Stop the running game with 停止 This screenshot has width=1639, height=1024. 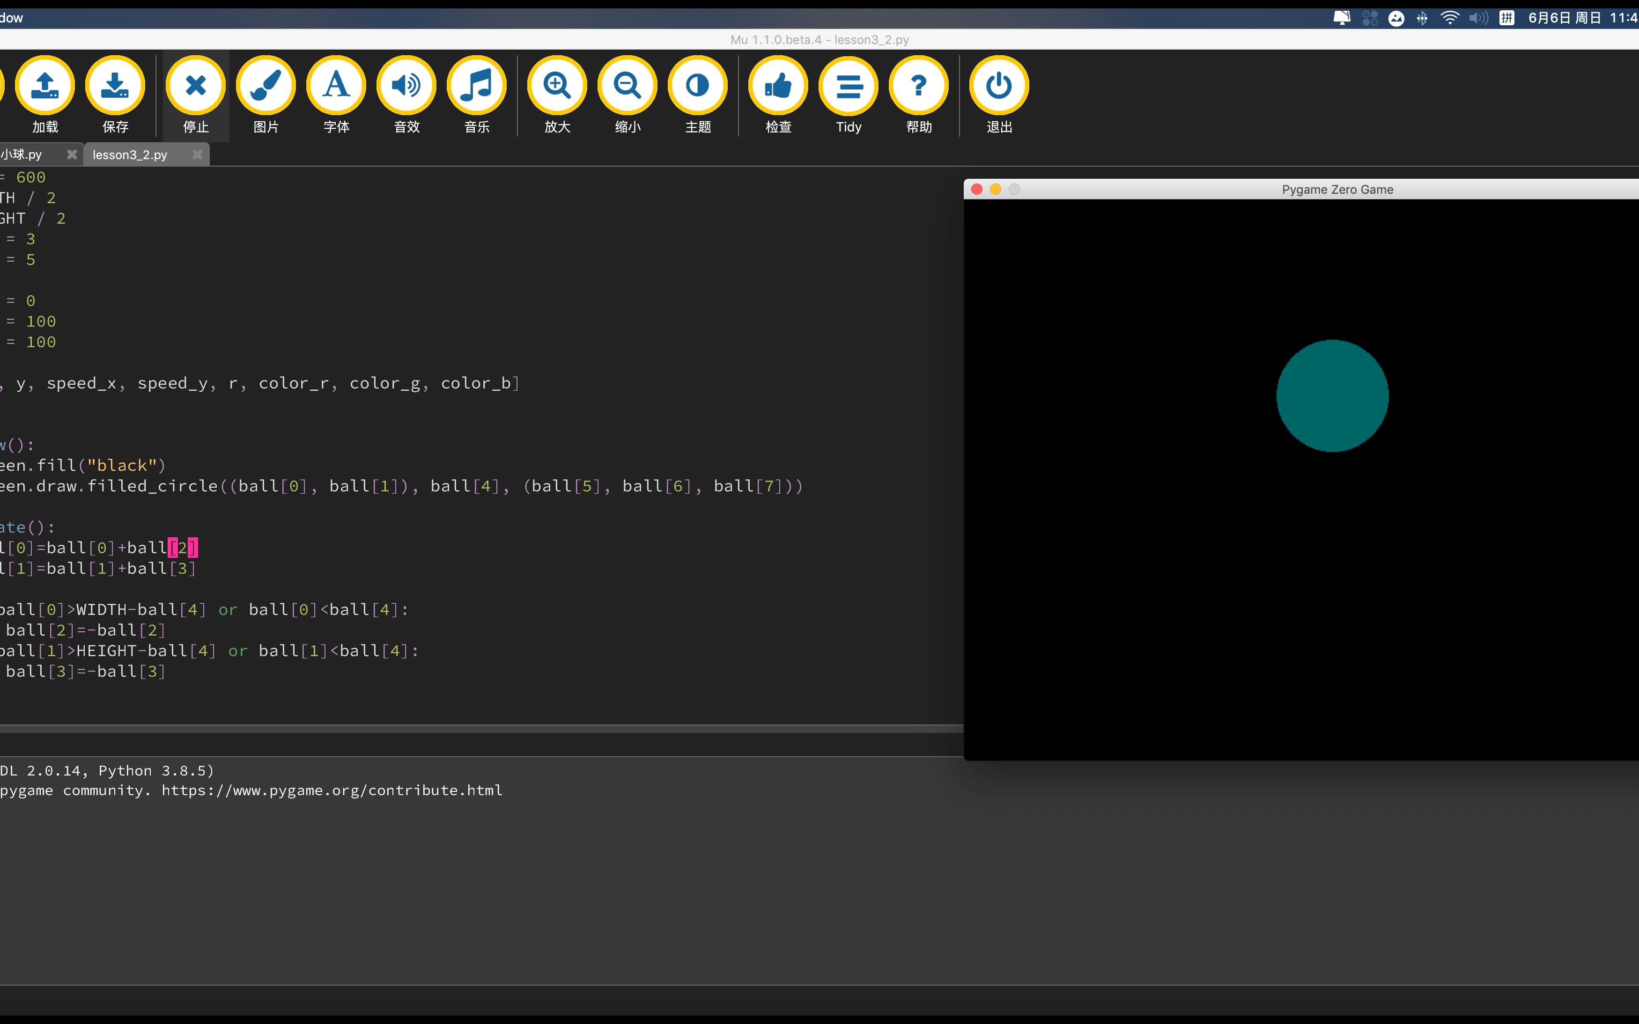196,86
